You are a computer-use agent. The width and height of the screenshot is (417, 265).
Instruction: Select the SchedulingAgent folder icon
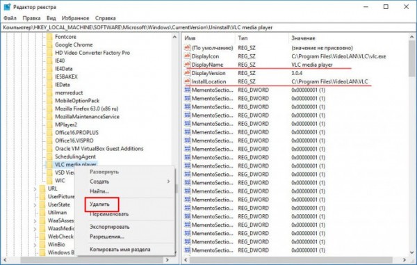click(x=49, y=156)
